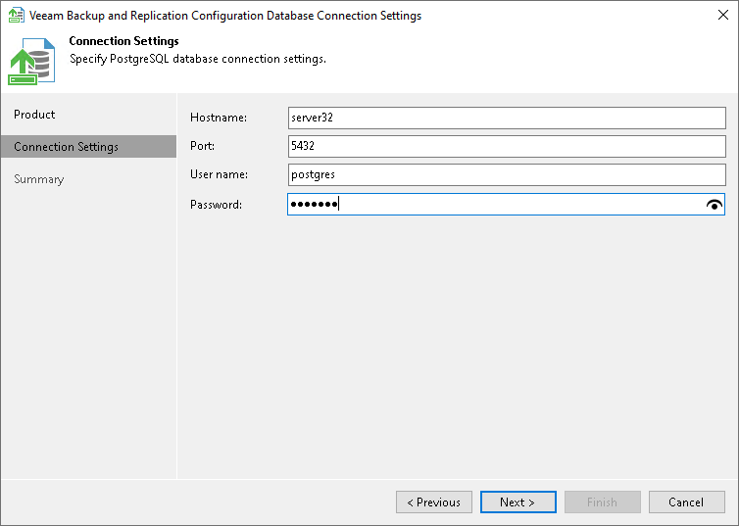
Task: Cancel the connection settings wizard
Action: coord(687,502)
